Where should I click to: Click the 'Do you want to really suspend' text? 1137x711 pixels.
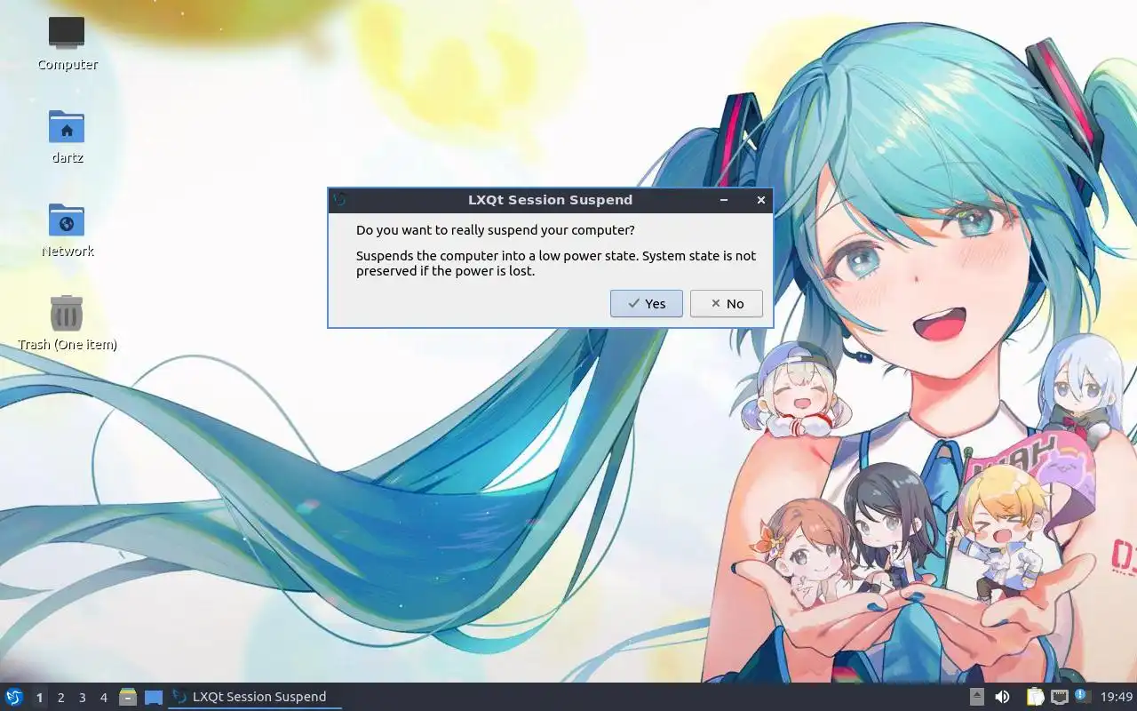(495, 229)
